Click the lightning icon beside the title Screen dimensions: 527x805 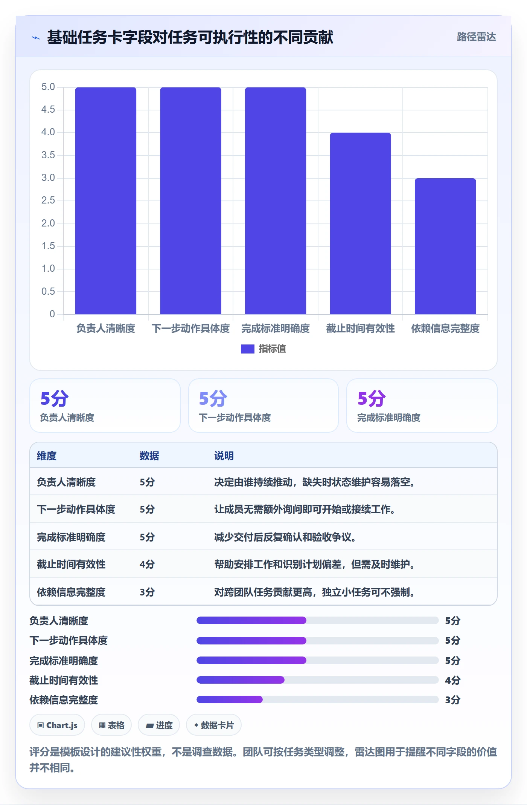(36, 38)
